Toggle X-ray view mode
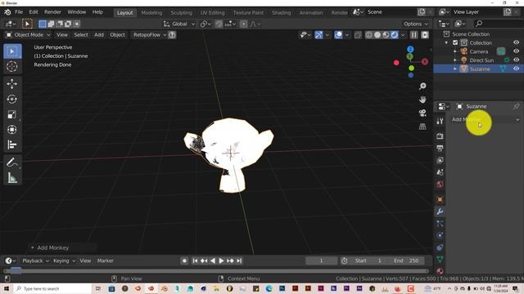This screenshot has height=294, width=524. pyautogui.click(x=358, y=34)
